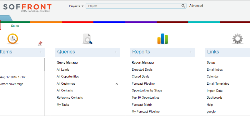Select the Sales tab
This screenshot has width=250, height=116.
click(15, 26)
